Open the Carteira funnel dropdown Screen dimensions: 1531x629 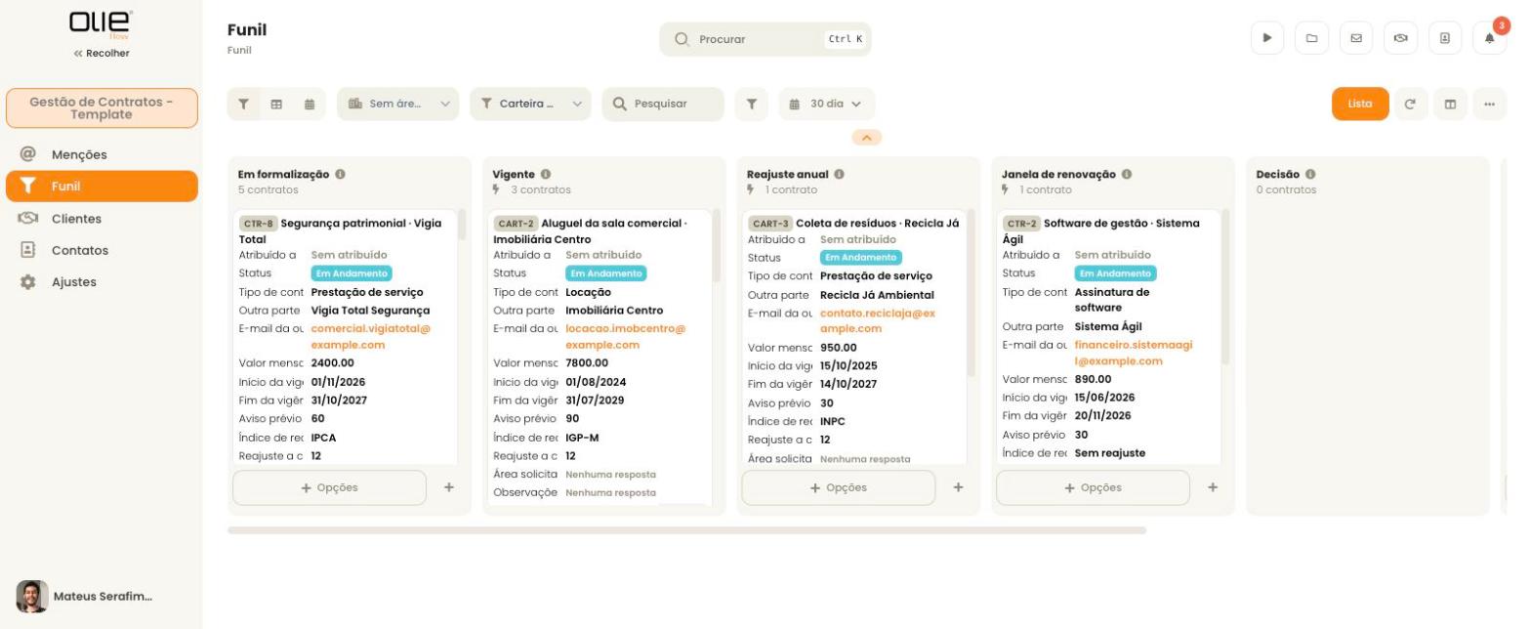pyautogui.click(x=530, y=104)
